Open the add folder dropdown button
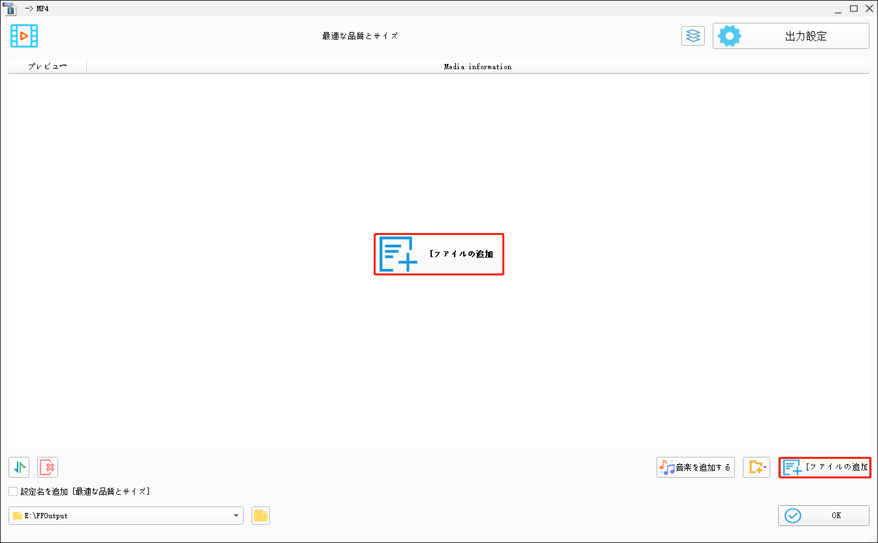This screenshot has height=543, width=878. 756,467
